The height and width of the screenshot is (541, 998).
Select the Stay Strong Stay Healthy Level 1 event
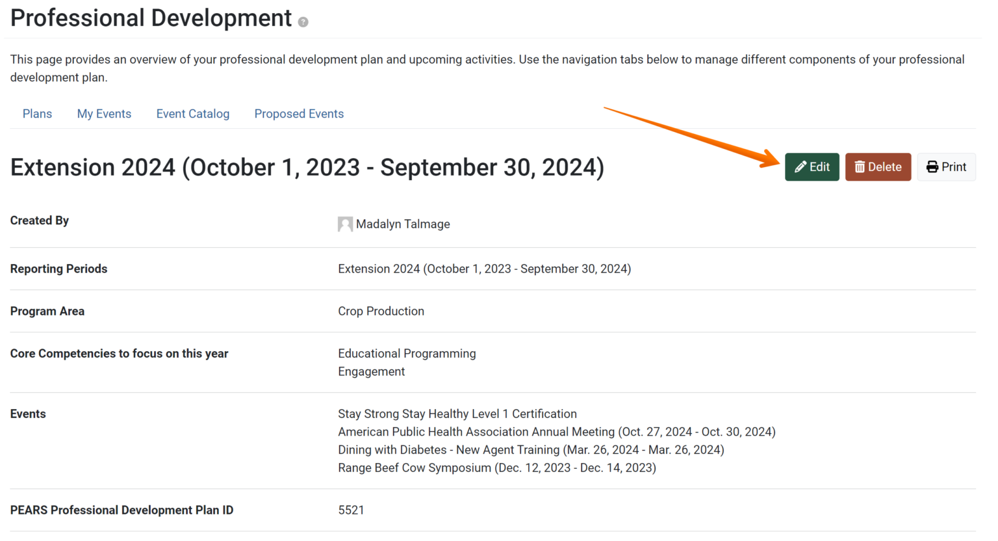457,414
